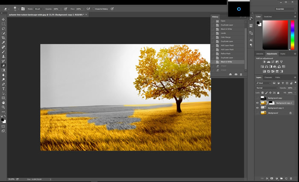
Task: Switch to the Styles tab
Action: [283, 54]
